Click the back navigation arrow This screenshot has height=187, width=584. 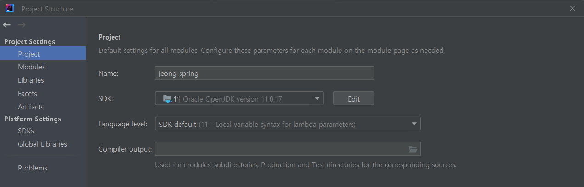[x=6, y=25]
